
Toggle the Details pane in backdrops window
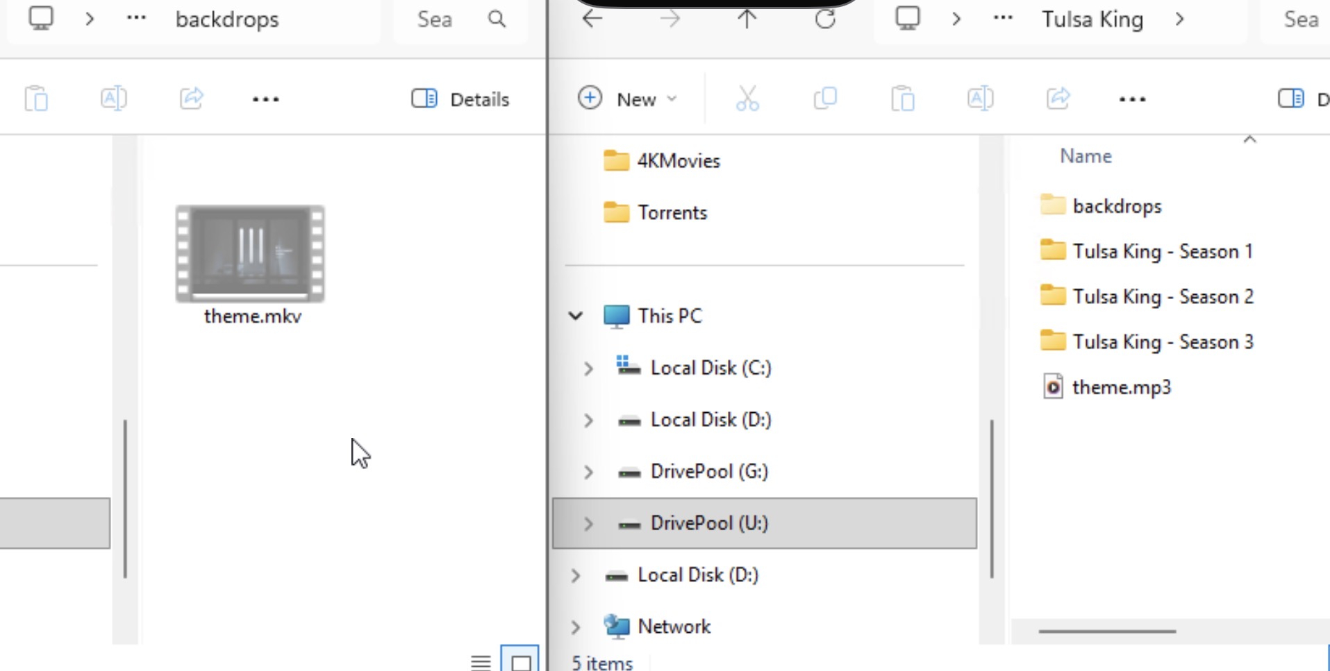point(460,99)
